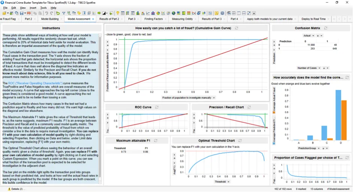Image resolution: width=353 pixels, height=192 pixels.
Task: Insert a Pie Chart visualization icon
Action: point(158,13)
